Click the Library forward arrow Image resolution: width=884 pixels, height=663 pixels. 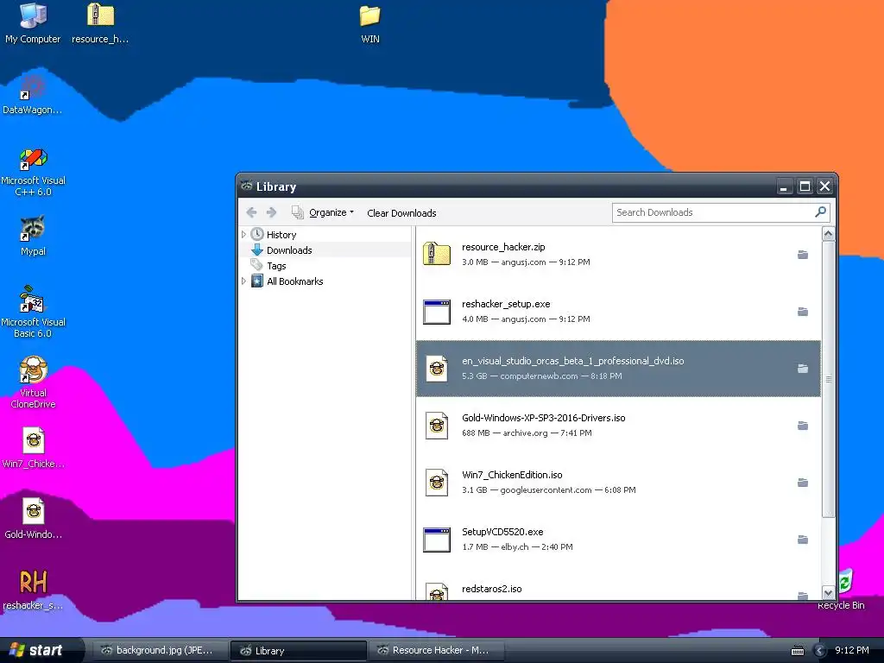tap(271, 212)
